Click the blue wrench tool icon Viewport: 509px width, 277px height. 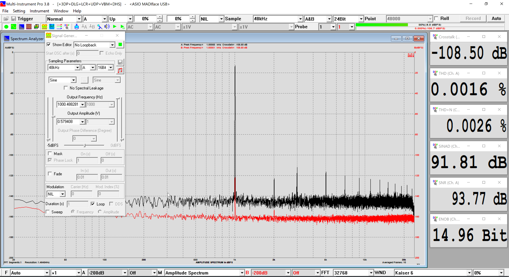point(100,27)
